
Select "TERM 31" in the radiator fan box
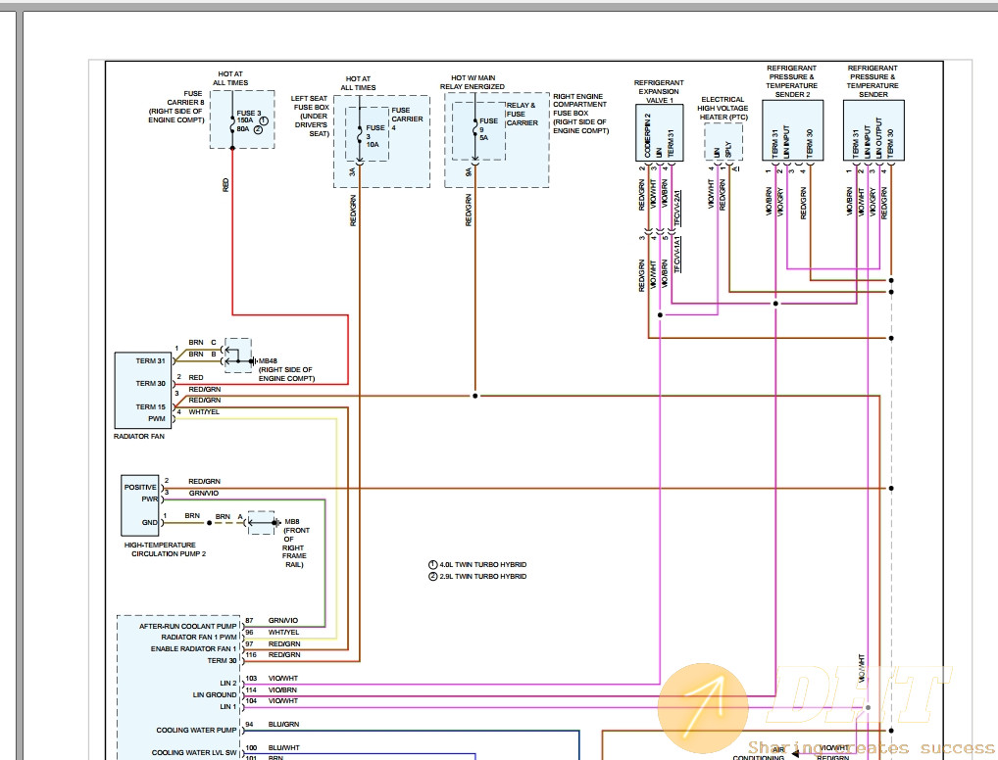(x=150, y=360)
